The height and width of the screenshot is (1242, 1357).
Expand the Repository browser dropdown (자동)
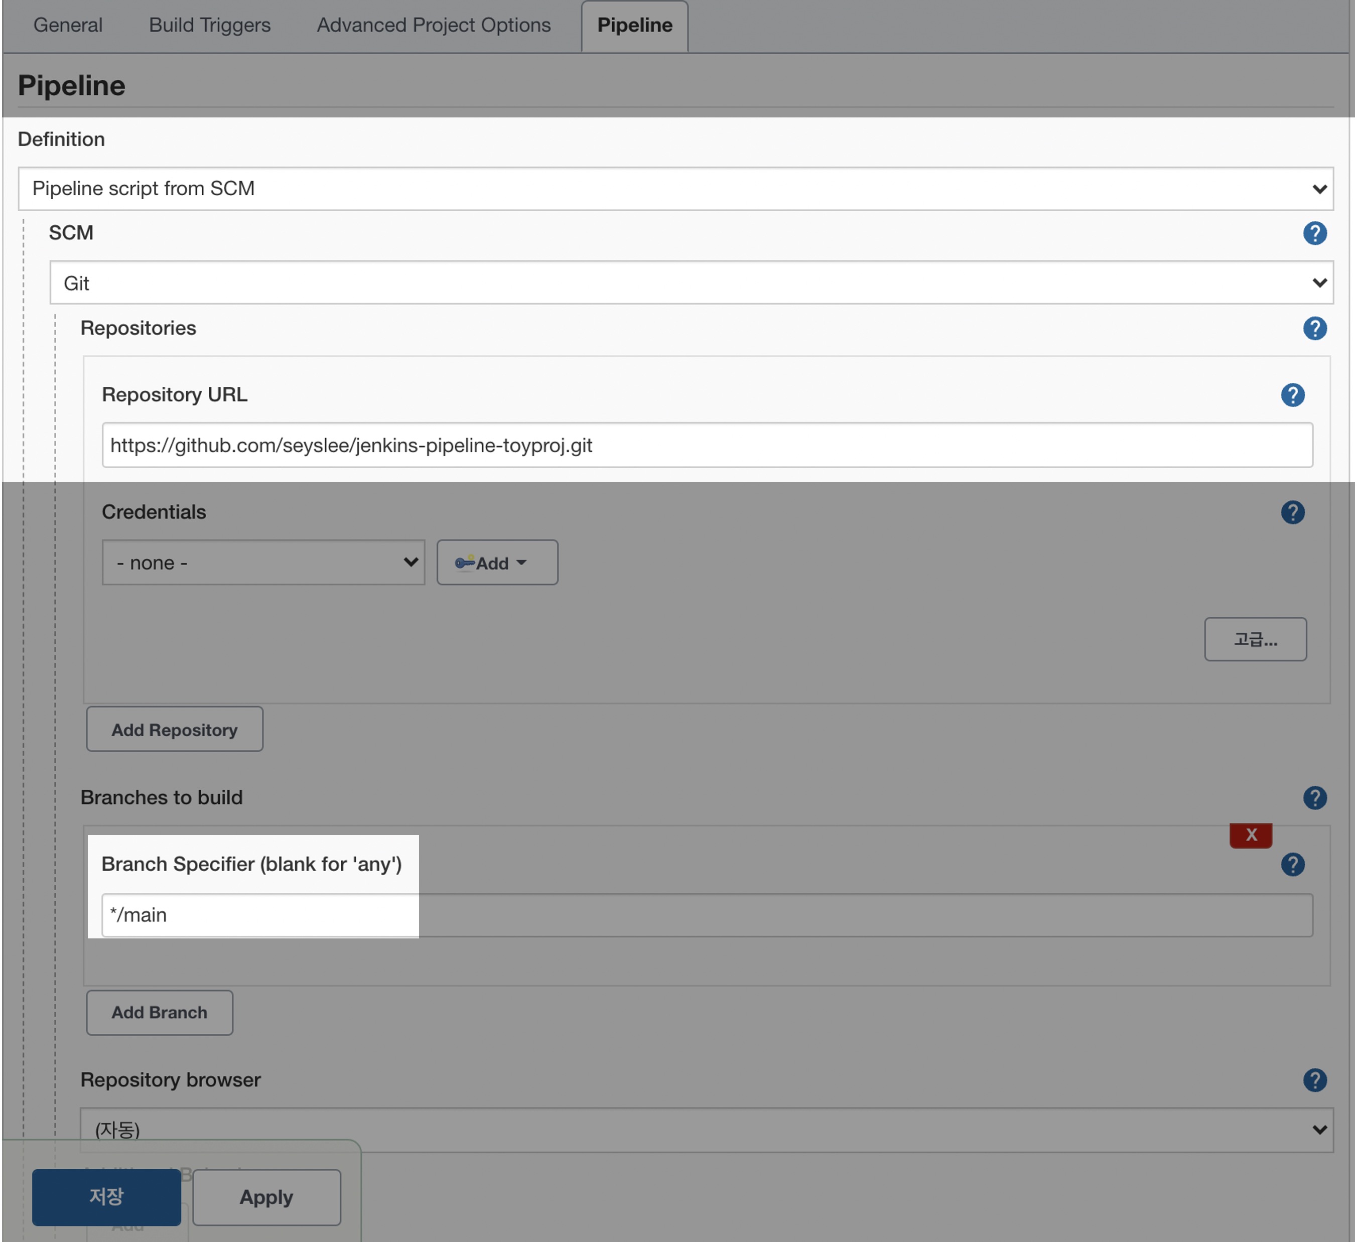pyautogui.click(x=706, y=1129)
